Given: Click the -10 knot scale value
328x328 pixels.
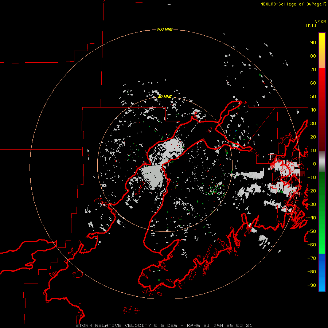Looking at the screenshot, I should [312, 177].
